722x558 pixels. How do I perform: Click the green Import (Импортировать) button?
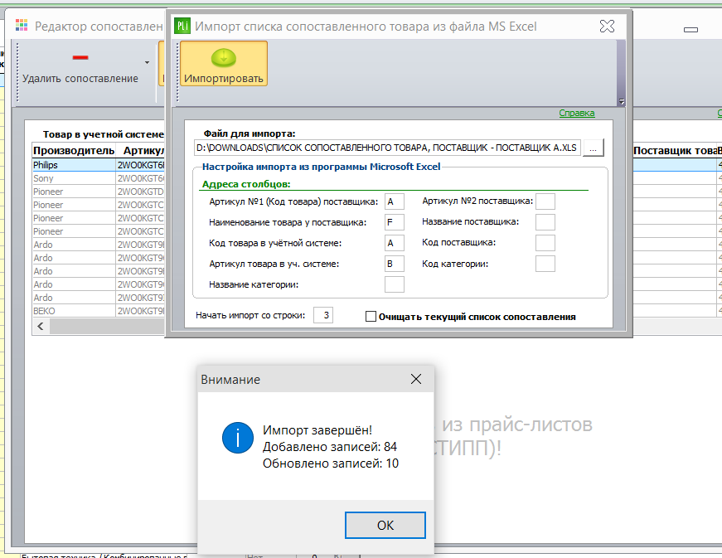point(223,64)
